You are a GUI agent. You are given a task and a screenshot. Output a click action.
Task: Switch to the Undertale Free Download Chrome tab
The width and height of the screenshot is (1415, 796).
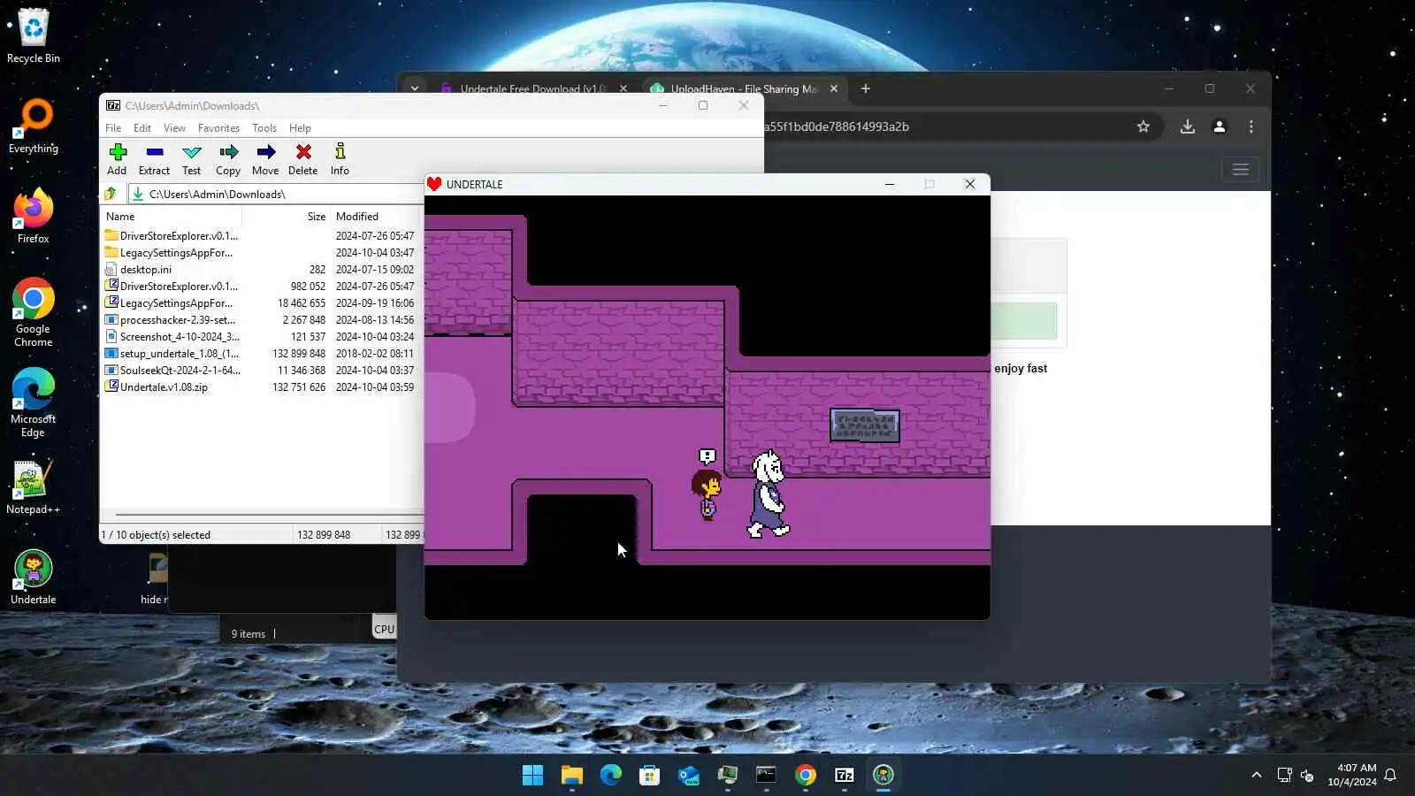point(533,89)
